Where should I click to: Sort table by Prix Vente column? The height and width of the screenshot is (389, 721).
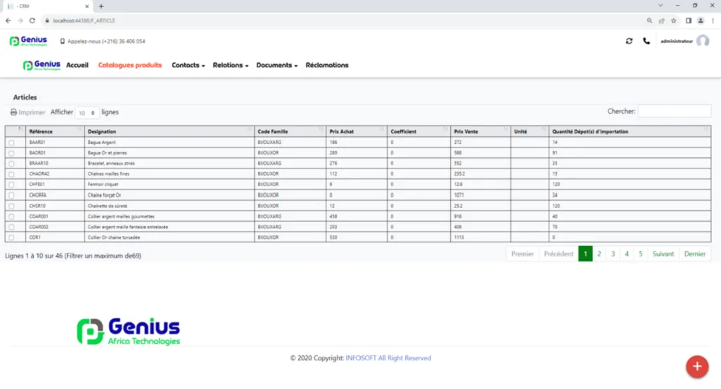480,131
